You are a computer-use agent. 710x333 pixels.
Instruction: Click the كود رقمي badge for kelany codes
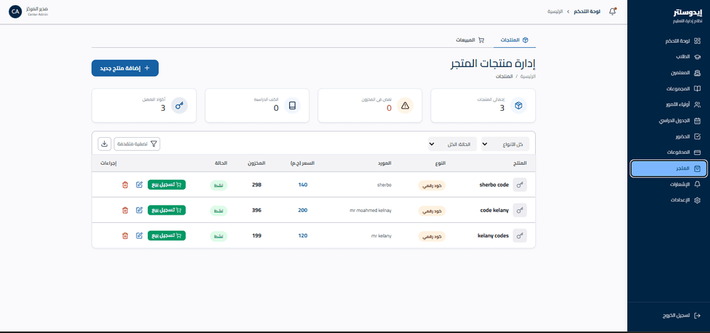coord(431,236)
